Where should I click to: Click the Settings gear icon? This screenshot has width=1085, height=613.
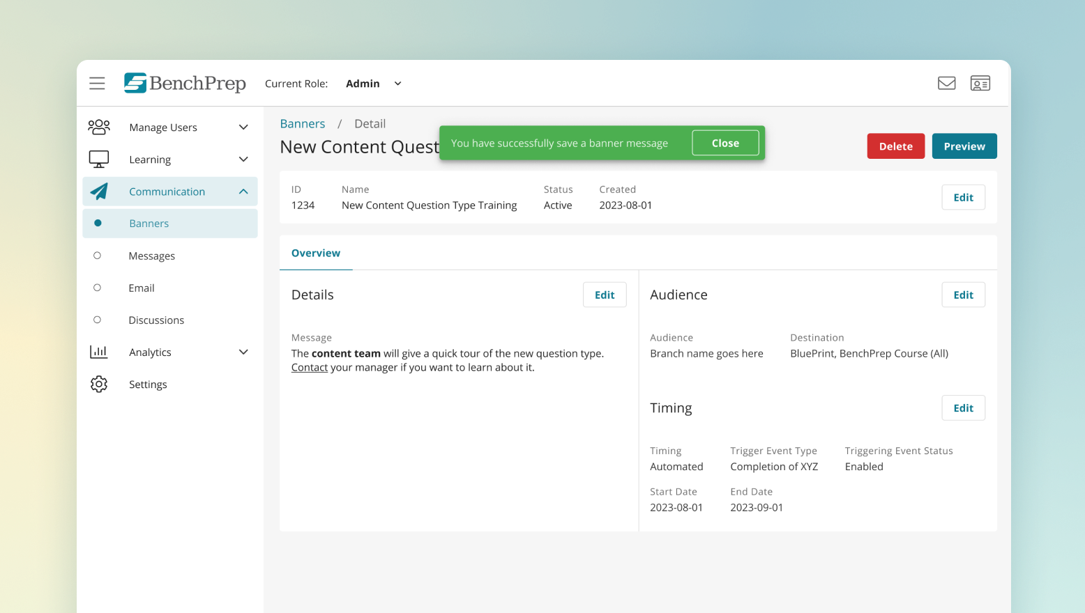pyautogui.click(x=99, y=384)
